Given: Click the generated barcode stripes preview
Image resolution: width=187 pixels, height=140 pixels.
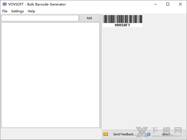Looking at the screenshot, I should [x=122, y=19].
